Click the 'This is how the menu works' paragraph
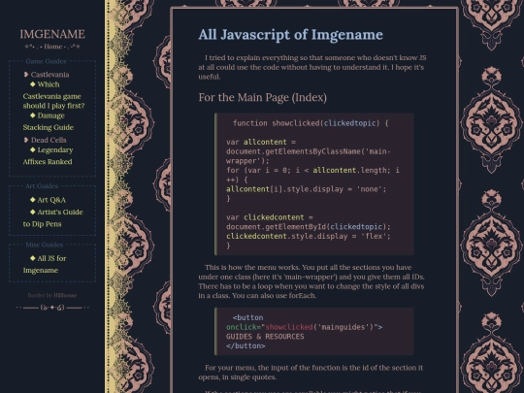This screenshot has height=393, width=524. (311, 281)
